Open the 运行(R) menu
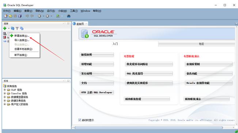This screenshot has width=238, height=133. tap(51, 11)
